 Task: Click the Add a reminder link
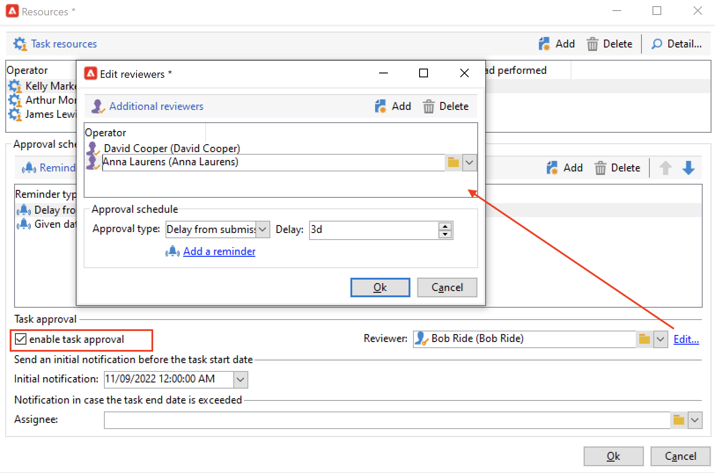[x=219, y=251]
